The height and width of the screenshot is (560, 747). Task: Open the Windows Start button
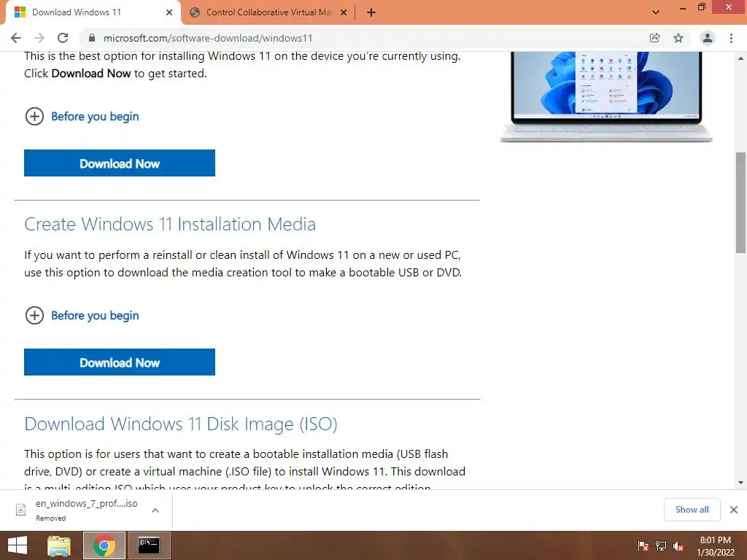pyautogui.click(x=18, y=545)
